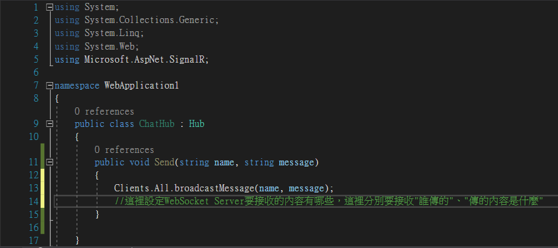Collapse the WebApplication1 namespace block
558x248 pixels.
click(50, 86)
